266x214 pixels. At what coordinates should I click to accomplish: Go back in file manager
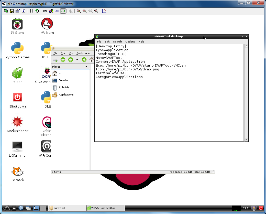pos(63,60)
